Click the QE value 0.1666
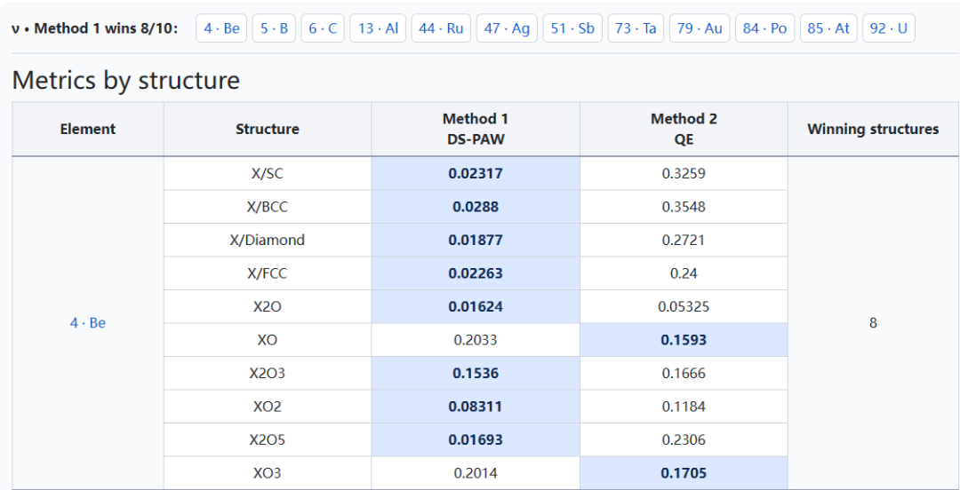The image size is (960, 490). [x=684, y=373]
